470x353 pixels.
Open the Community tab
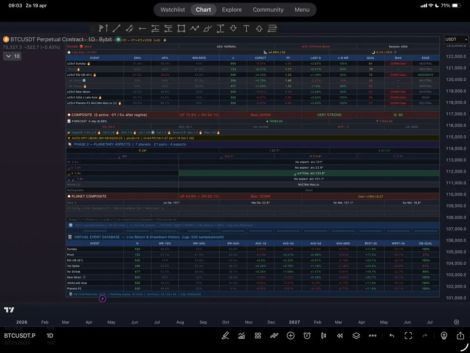[268, 9]
